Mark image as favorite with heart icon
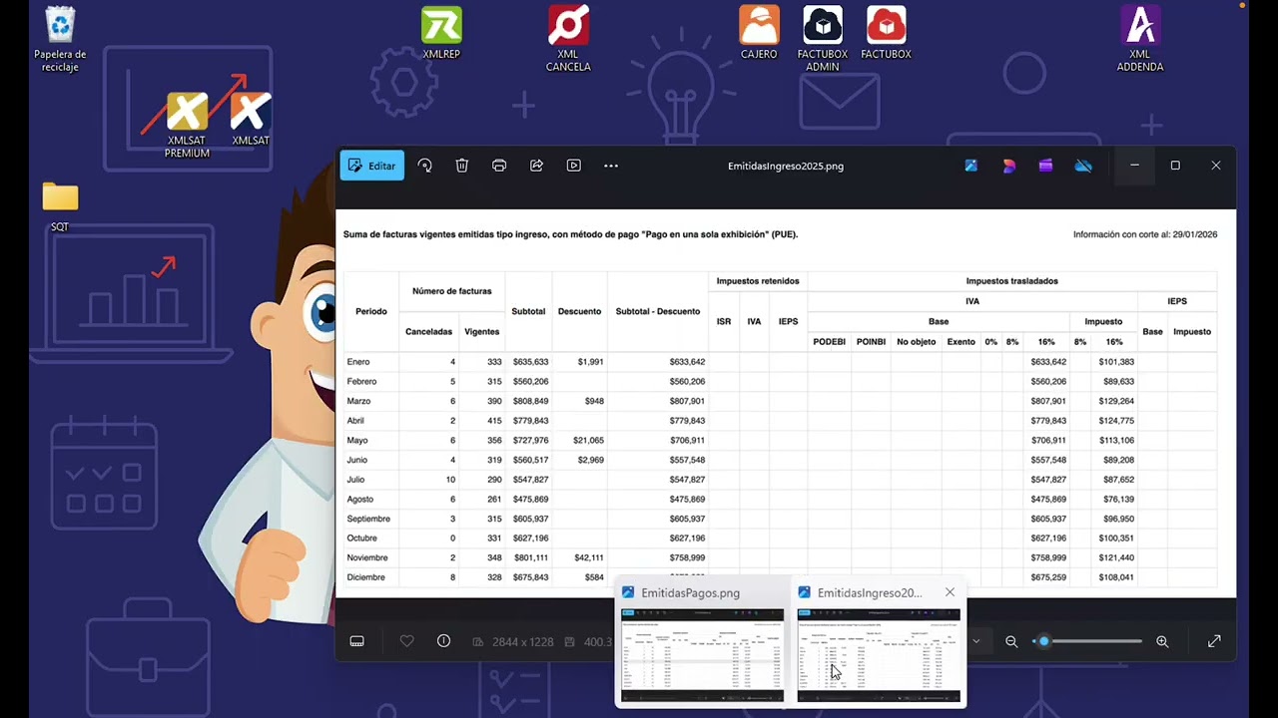 406,641
